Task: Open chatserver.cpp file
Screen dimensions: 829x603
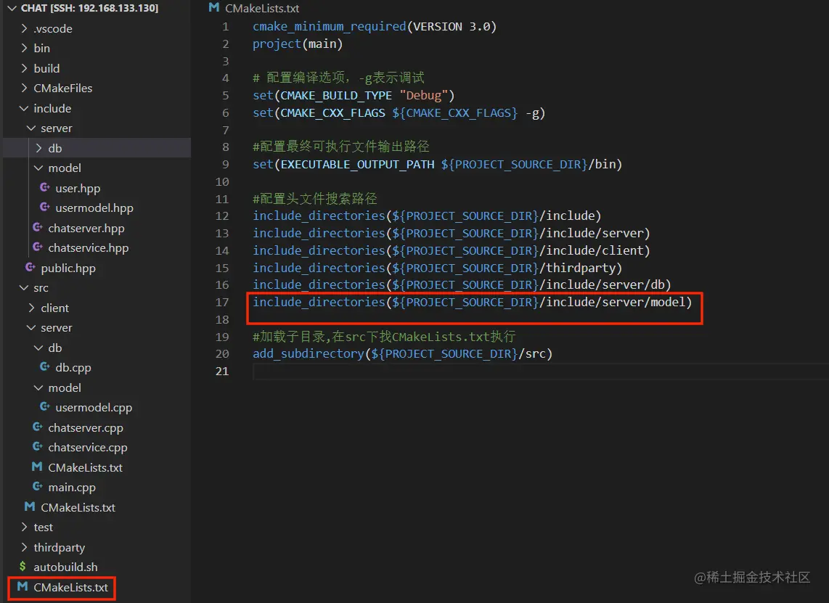Action: pyautogui.click(x=86, y=427)
